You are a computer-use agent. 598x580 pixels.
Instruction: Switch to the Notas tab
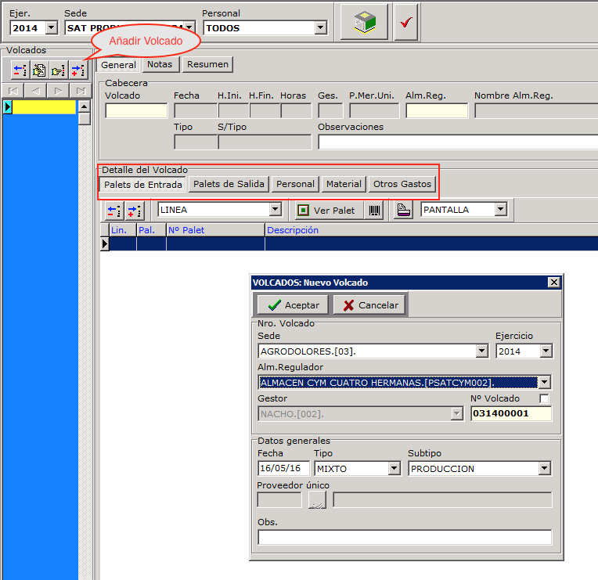(x=160, y=64)
